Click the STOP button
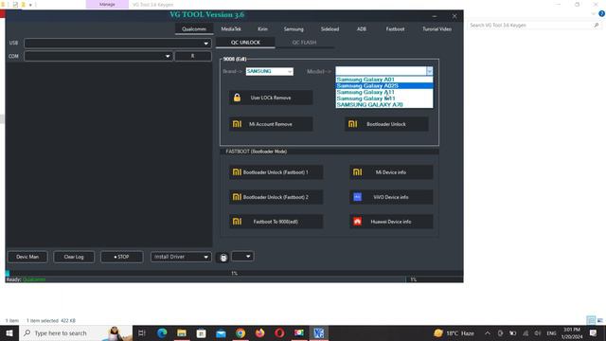Image resolution: width=606 pixels, height=341 pixels. 122,257
